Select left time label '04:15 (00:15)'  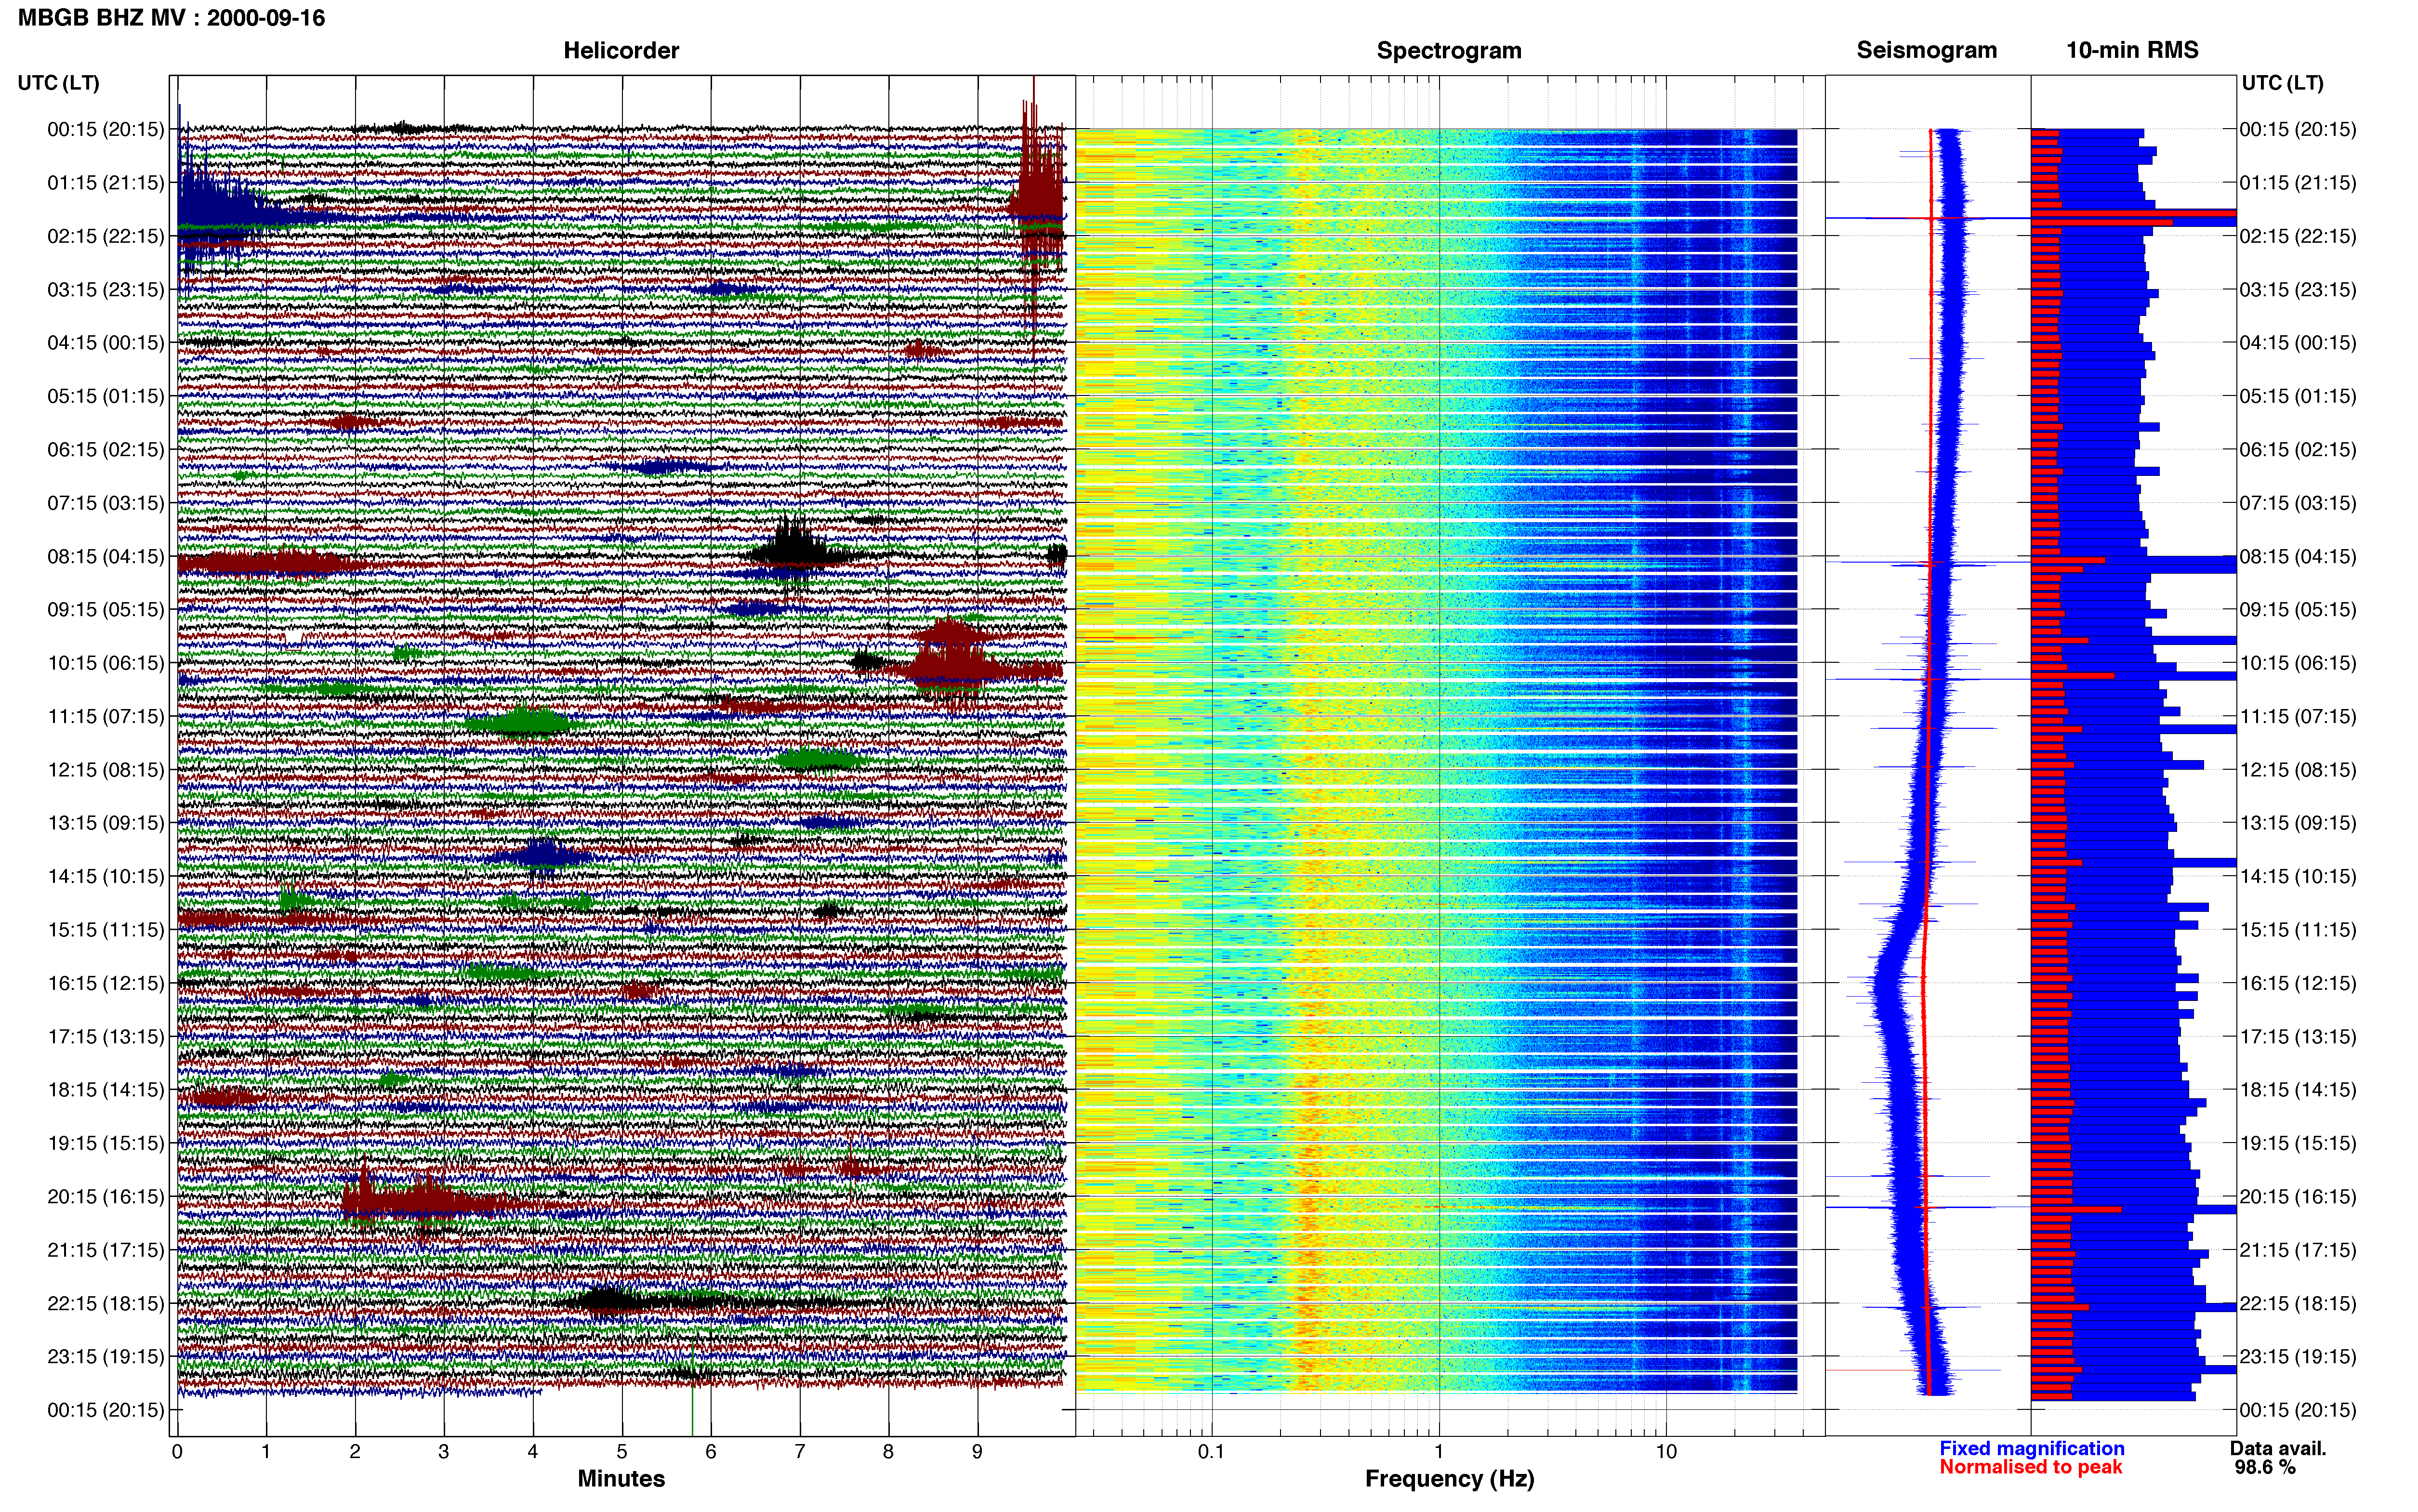(x=106, y=343)
